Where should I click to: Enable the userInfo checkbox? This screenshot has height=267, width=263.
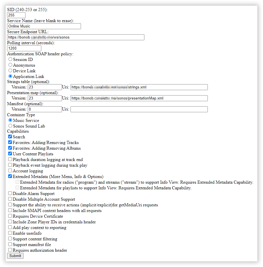tap(10, 233)
